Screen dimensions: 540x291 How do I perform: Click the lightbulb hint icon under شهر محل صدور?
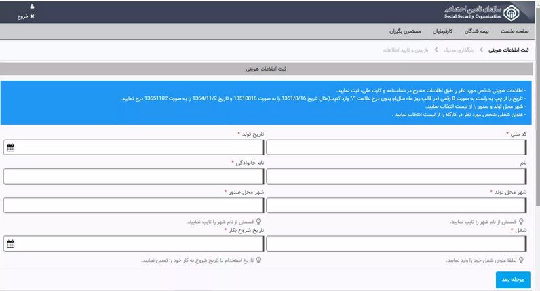coord(258,221)
